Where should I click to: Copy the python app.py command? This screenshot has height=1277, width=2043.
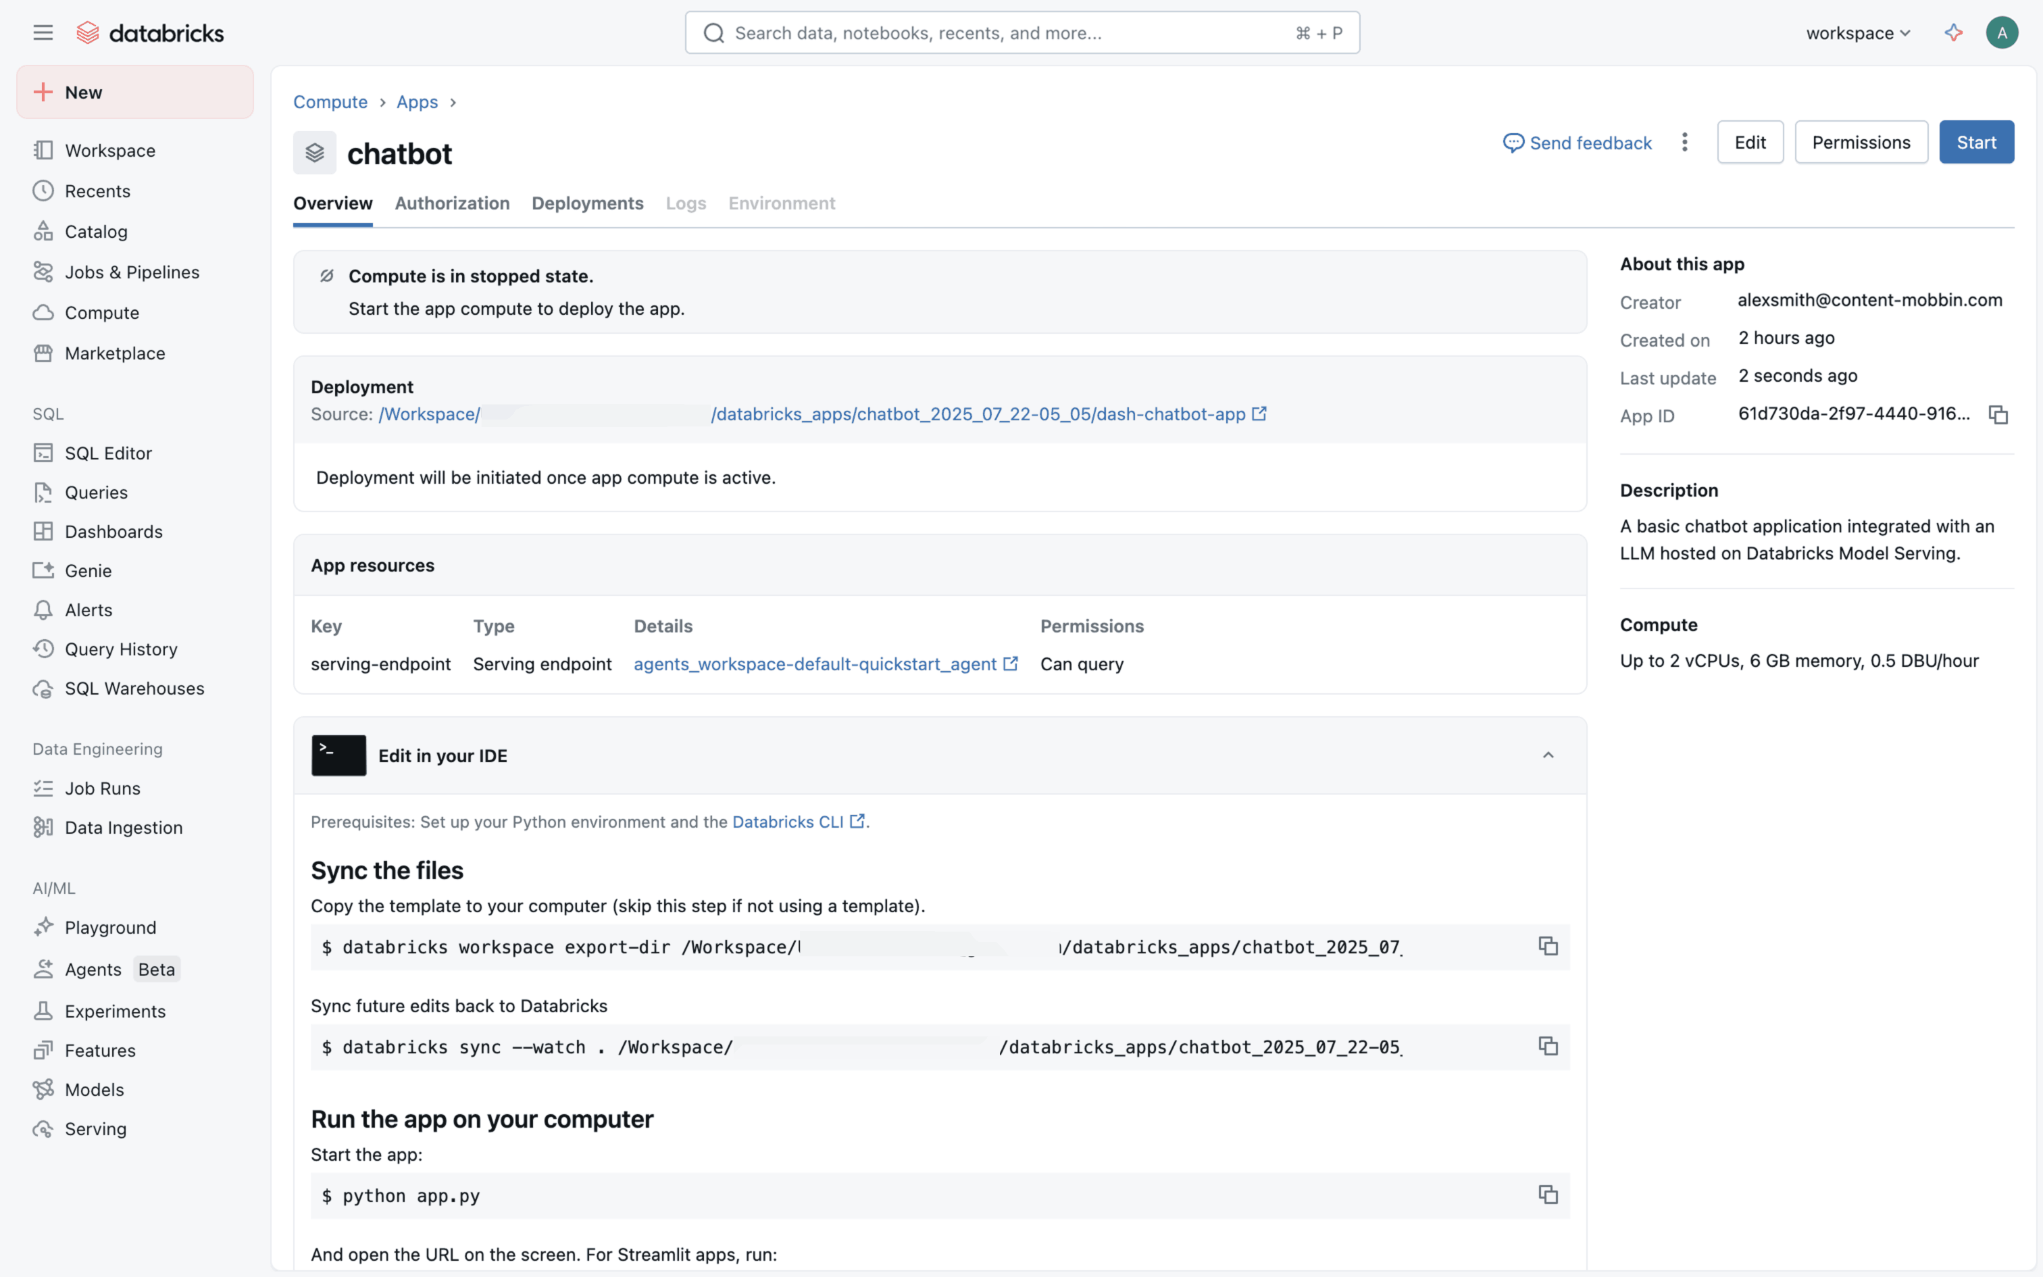pyautogui.click(x=1547, y=1195)
